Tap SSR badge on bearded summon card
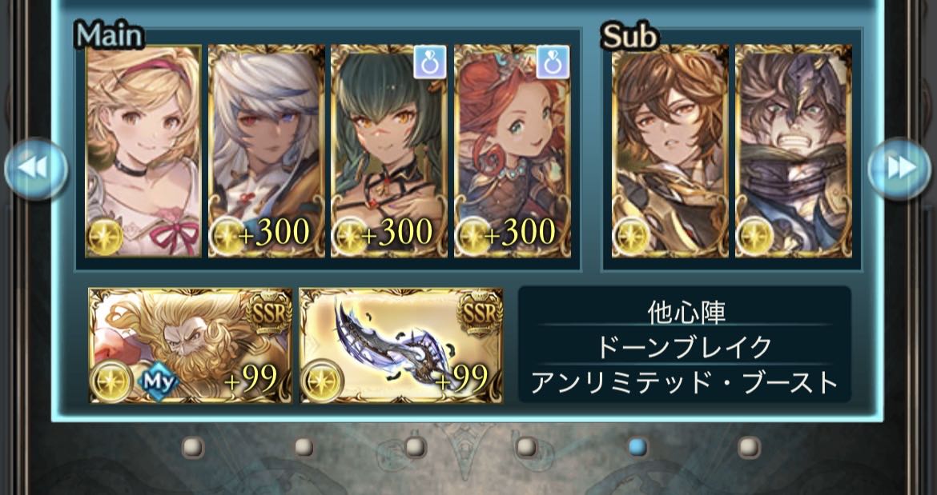Image resolution: width=937 pixels, height=495 pixels. [x=267, y=312]
